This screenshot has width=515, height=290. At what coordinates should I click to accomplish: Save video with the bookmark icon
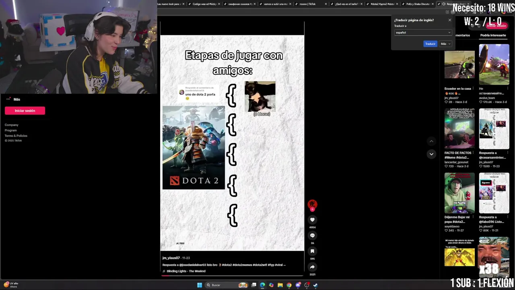click(312, 251)
